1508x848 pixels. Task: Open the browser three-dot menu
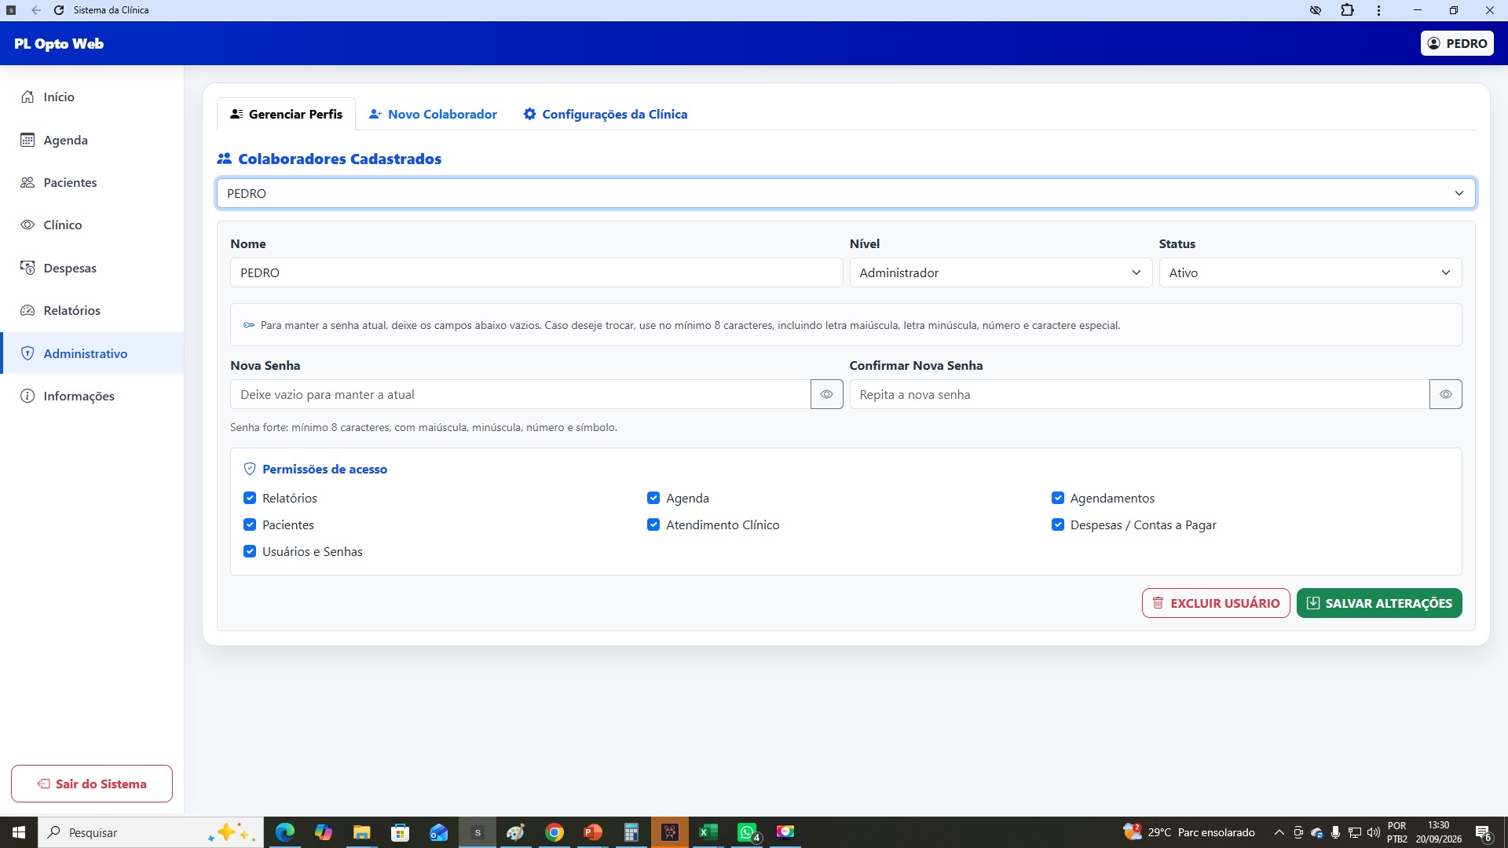[1378, 10]
